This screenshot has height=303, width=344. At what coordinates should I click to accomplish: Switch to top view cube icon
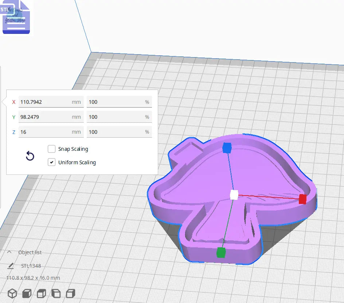tap(41, 293)
